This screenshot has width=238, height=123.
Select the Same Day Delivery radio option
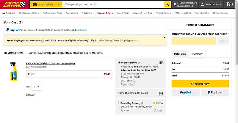[119, 103]
